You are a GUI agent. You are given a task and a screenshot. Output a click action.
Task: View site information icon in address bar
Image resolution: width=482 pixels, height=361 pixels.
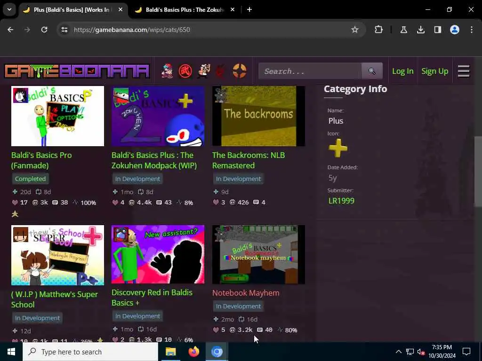[64, 30]
